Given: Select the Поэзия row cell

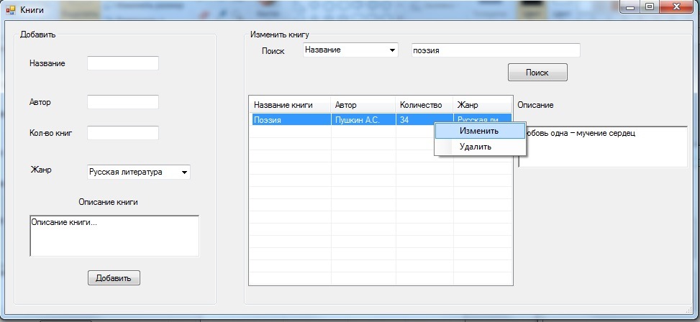Looking at the screenshot, I should [289, 120].
